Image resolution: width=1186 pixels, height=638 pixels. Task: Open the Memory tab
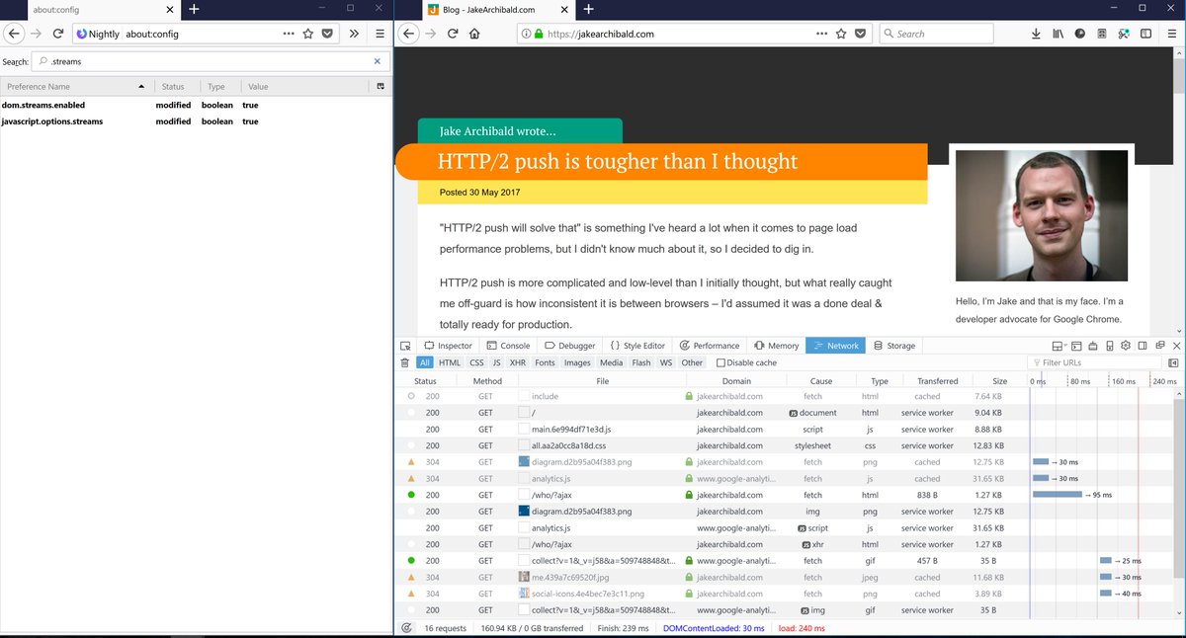pyautogui.click(x=776, y=346)
